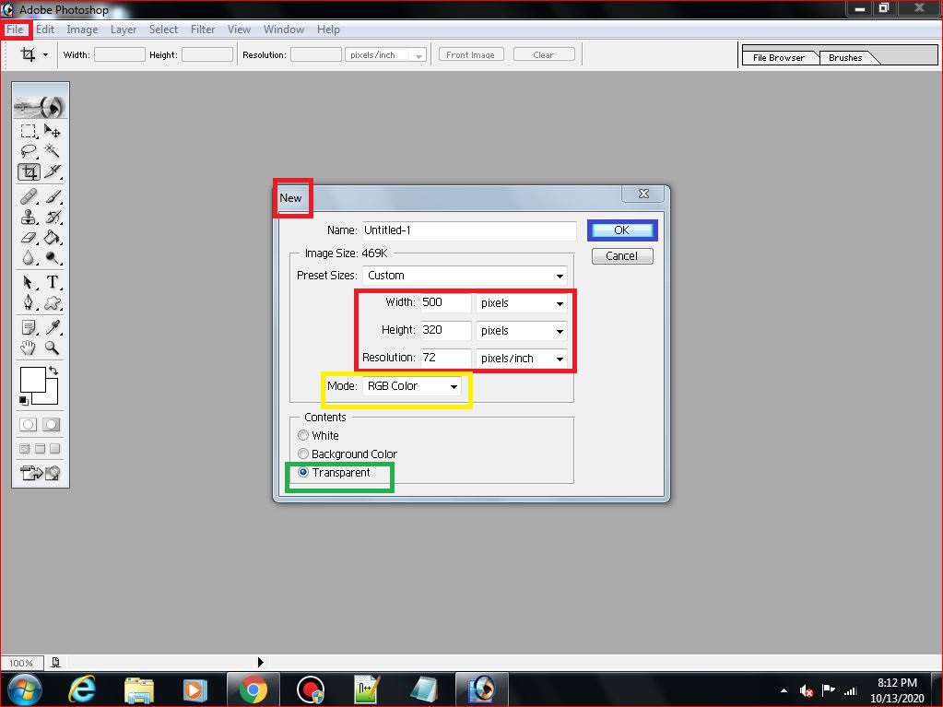This screenshot has width=943, height=707.
Task: Click the Name field showing Untitled-1
Action: 468,230
